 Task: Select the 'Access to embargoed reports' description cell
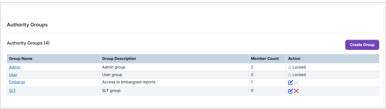(x=128, y=82)
